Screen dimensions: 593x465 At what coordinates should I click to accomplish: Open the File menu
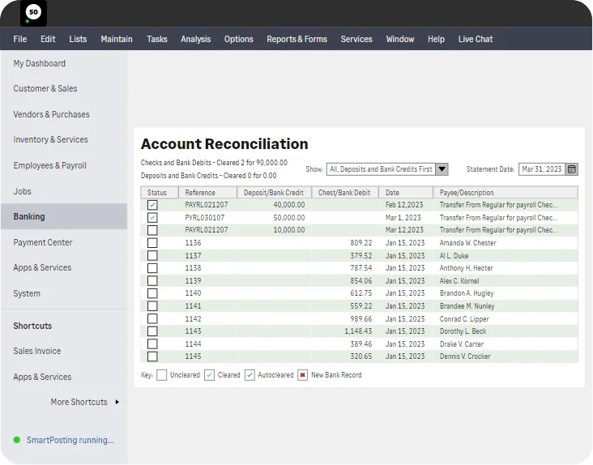[20, 39]
